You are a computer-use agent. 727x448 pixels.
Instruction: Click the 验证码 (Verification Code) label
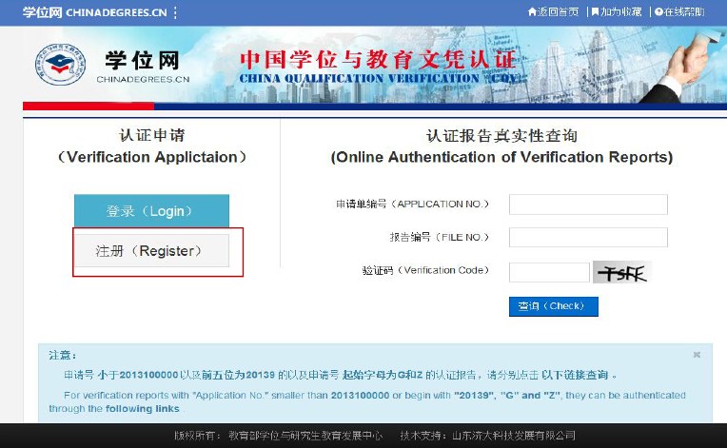(x=425, y=270)
